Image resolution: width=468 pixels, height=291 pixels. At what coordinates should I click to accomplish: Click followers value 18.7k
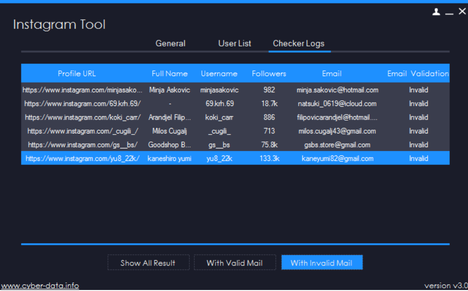(269, 104)
